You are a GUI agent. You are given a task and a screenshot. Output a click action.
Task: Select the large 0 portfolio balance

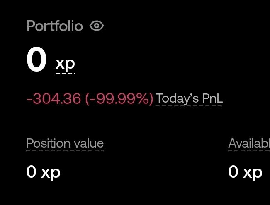tap(36, 59)
